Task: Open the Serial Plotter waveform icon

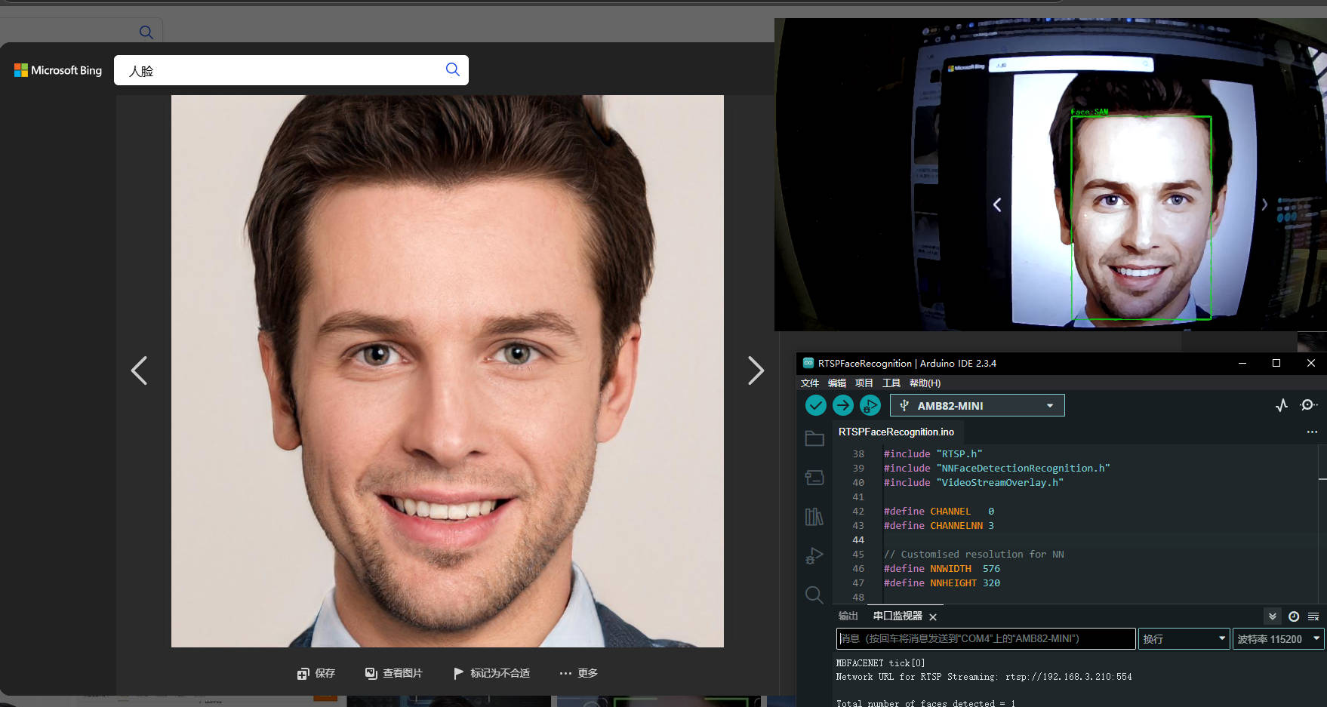Action: tap(1282, 406)
